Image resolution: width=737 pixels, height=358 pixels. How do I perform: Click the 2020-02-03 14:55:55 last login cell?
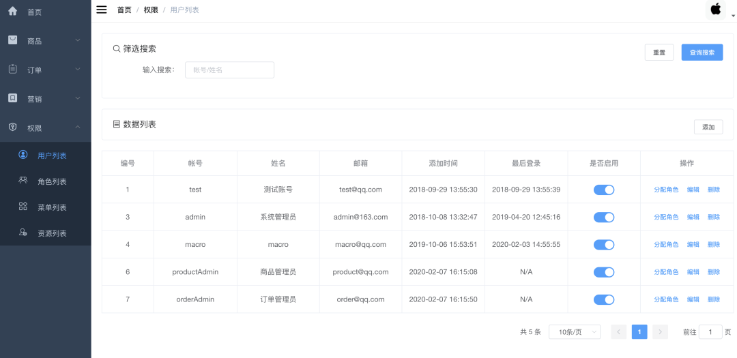pyautogui.click(x=526, y=244)
